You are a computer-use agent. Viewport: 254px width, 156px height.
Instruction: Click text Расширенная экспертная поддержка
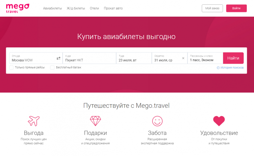coord(157,141)
